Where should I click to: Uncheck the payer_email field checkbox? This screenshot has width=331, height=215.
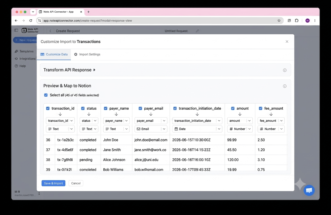(140, 108)
